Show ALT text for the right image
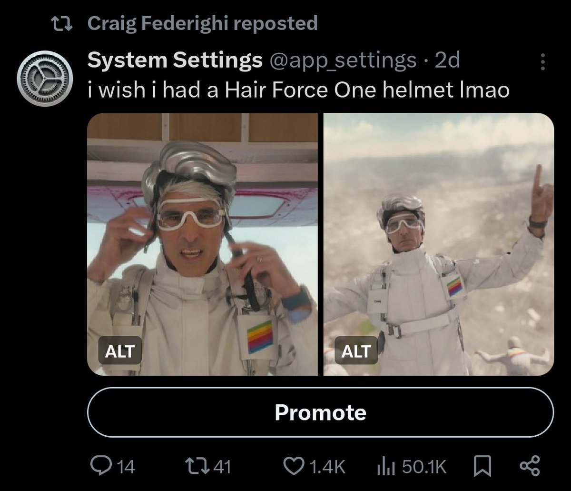Image resolution: width=571 pixels, height=491 pixels. point(356,352)
